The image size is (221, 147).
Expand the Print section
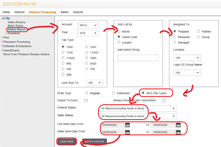click(x=2, y=38)
